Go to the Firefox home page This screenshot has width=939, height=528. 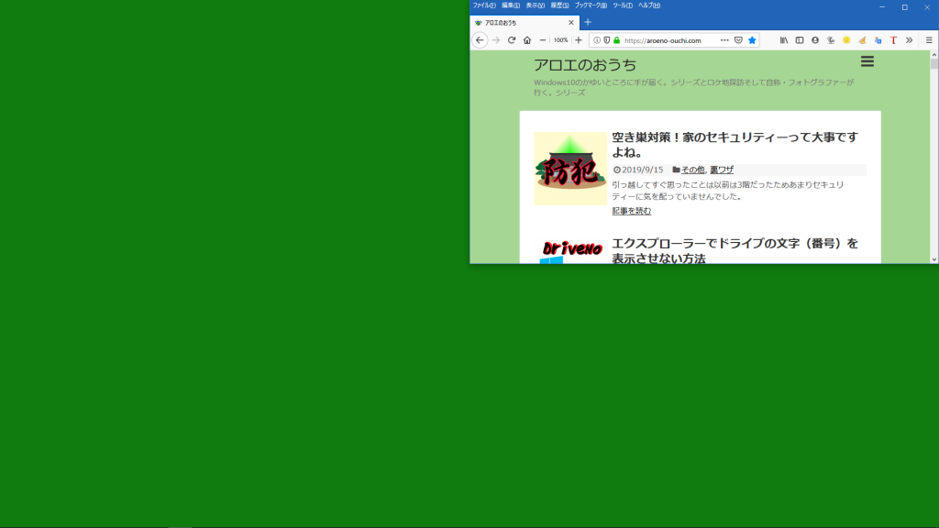(527, 40)
